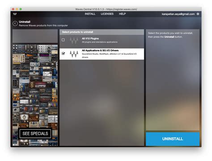Uncheck All Applications & SG I/O Drivers
The image size is (212, 161).
[x=63, y=53]
